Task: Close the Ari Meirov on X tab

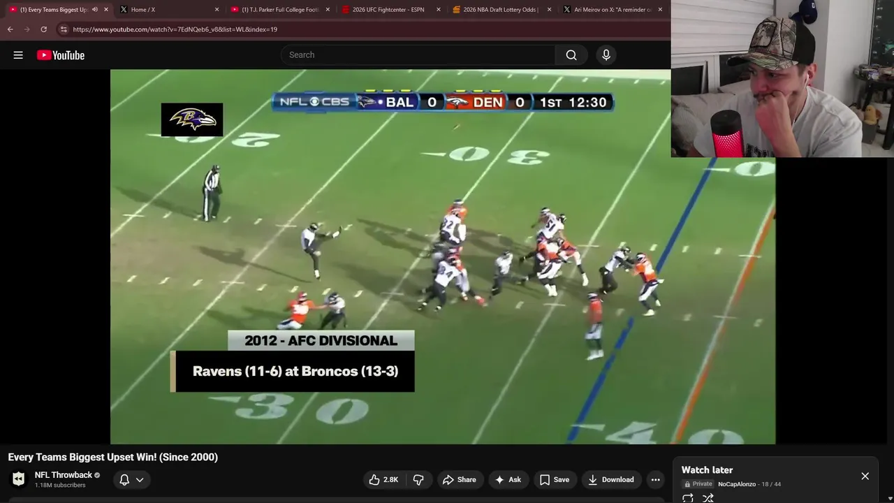Action: (660, 10)
